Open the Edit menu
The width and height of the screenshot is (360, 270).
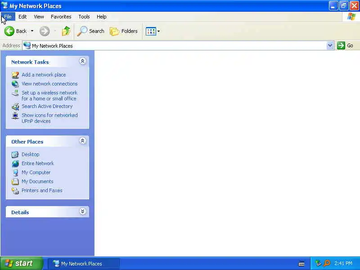point(22,17)
